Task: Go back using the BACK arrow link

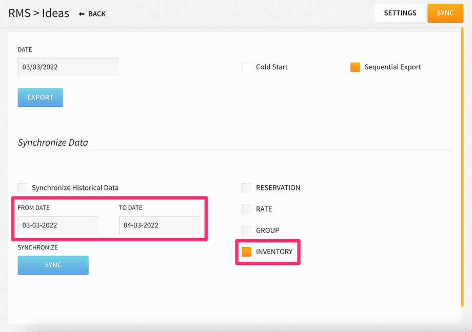Action: tap(92, 14)
